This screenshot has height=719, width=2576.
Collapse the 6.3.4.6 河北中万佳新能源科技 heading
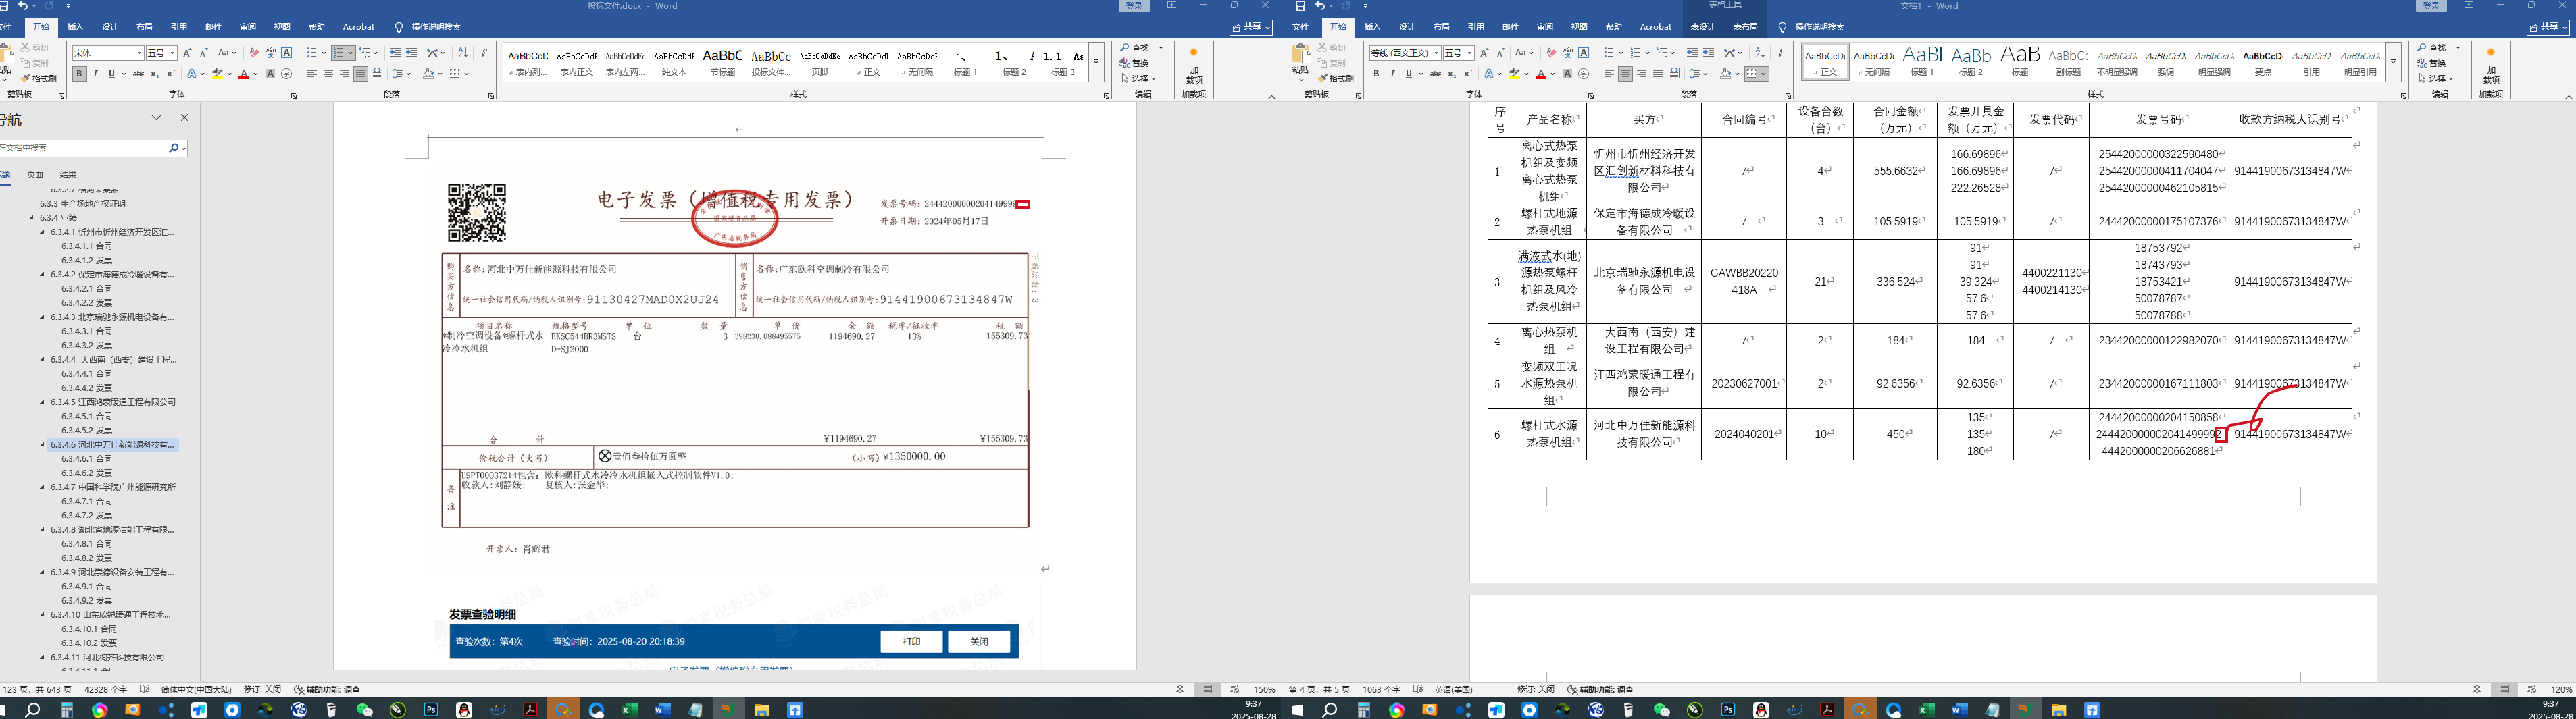coord(42,445)
